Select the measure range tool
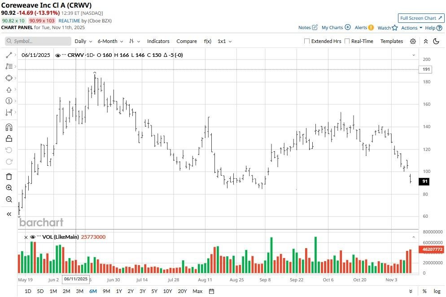Image resolution: width=446 pixels, height=297 pixels. pyautogui.click(x=9, y=112)
